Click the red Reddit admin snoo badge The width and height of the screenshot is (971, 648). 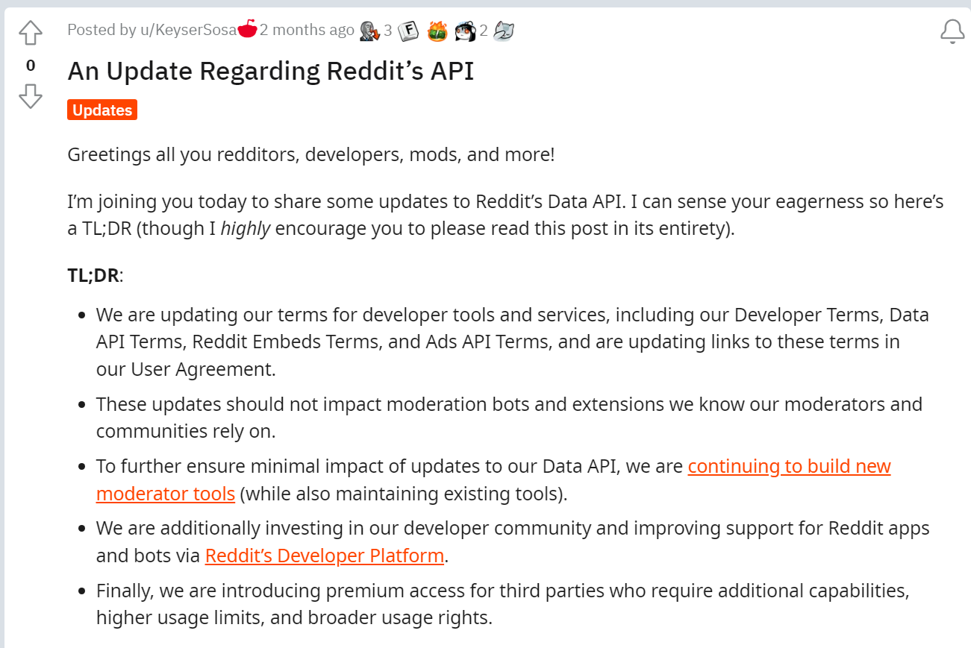[248, 30]
